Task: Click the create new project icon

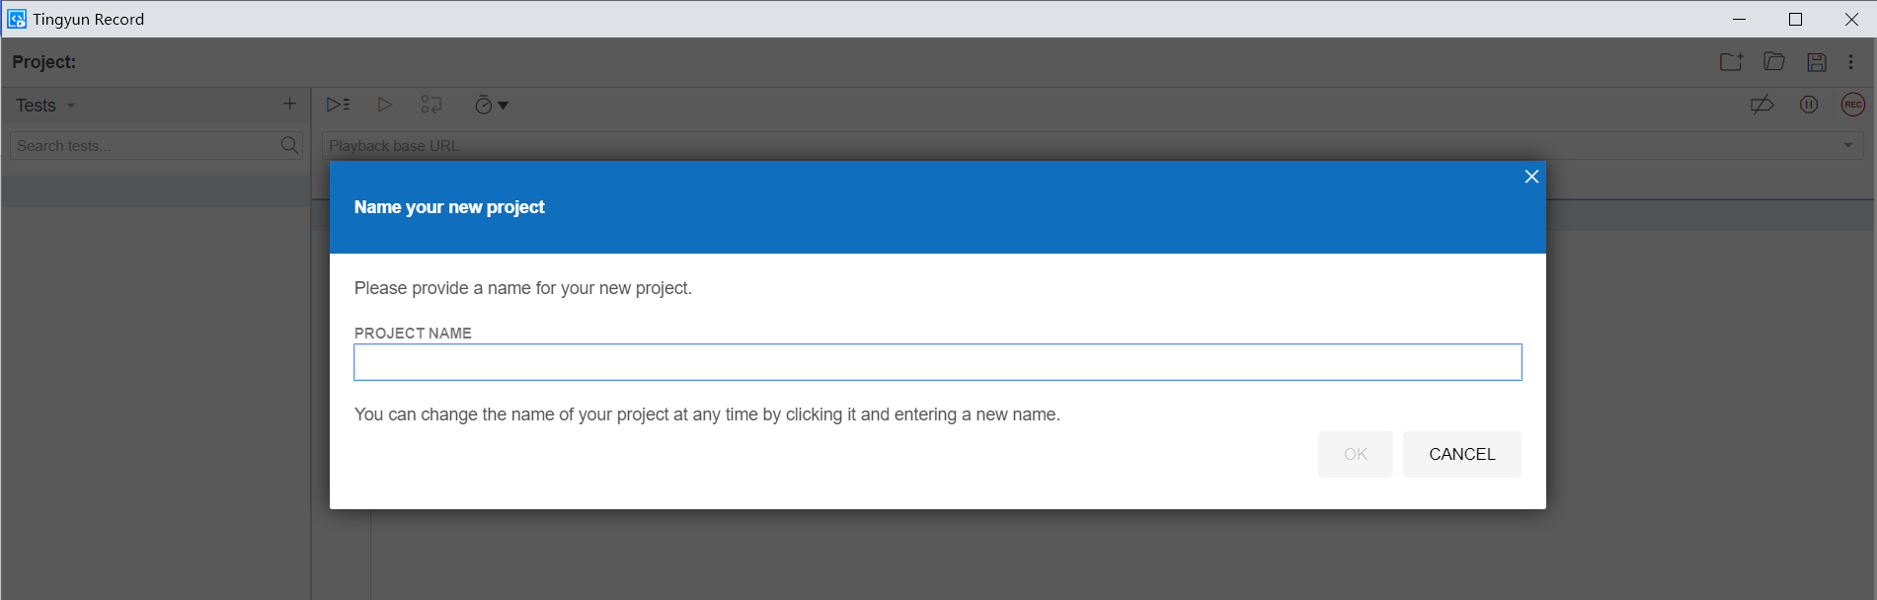Action: click(1731, 62)
